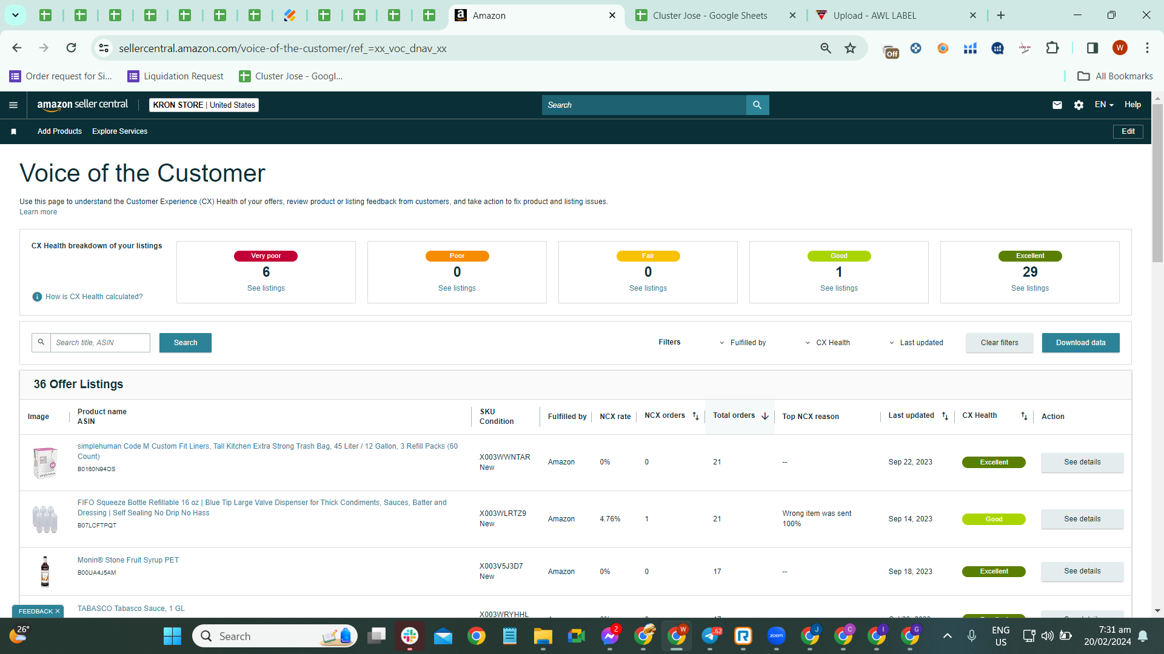Image resolution: width=1164 pixels, height=654 pixels.
Task: Open the browser extensions puzzle icon
Action: [1052, 48]
